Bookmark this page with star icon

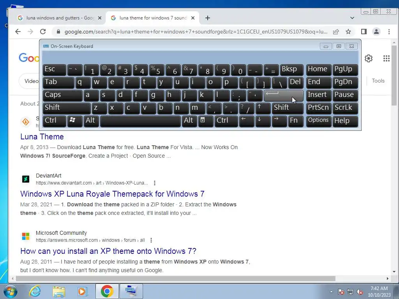[348, 32]
